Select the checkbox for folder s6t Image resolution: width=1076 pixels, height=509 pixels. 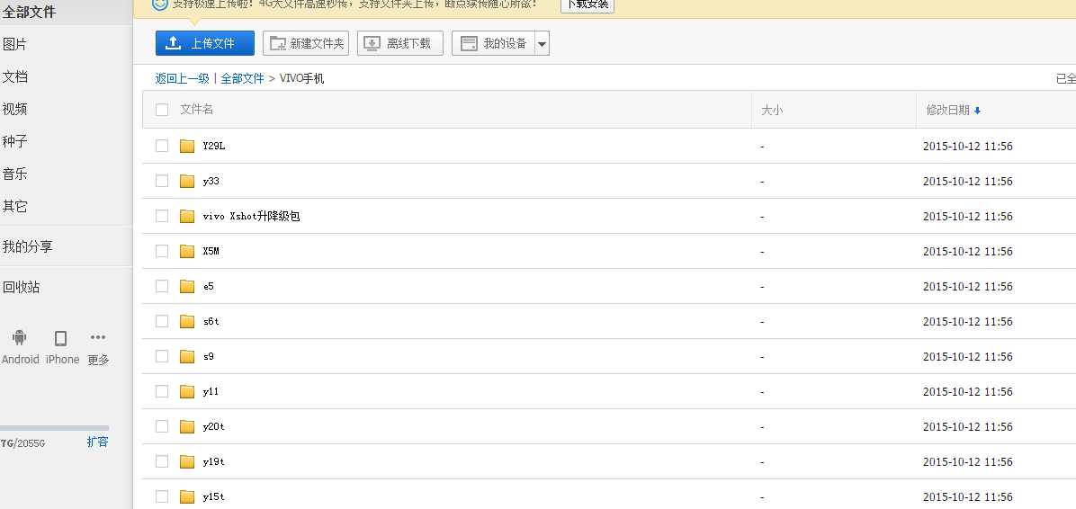(162, 321)
